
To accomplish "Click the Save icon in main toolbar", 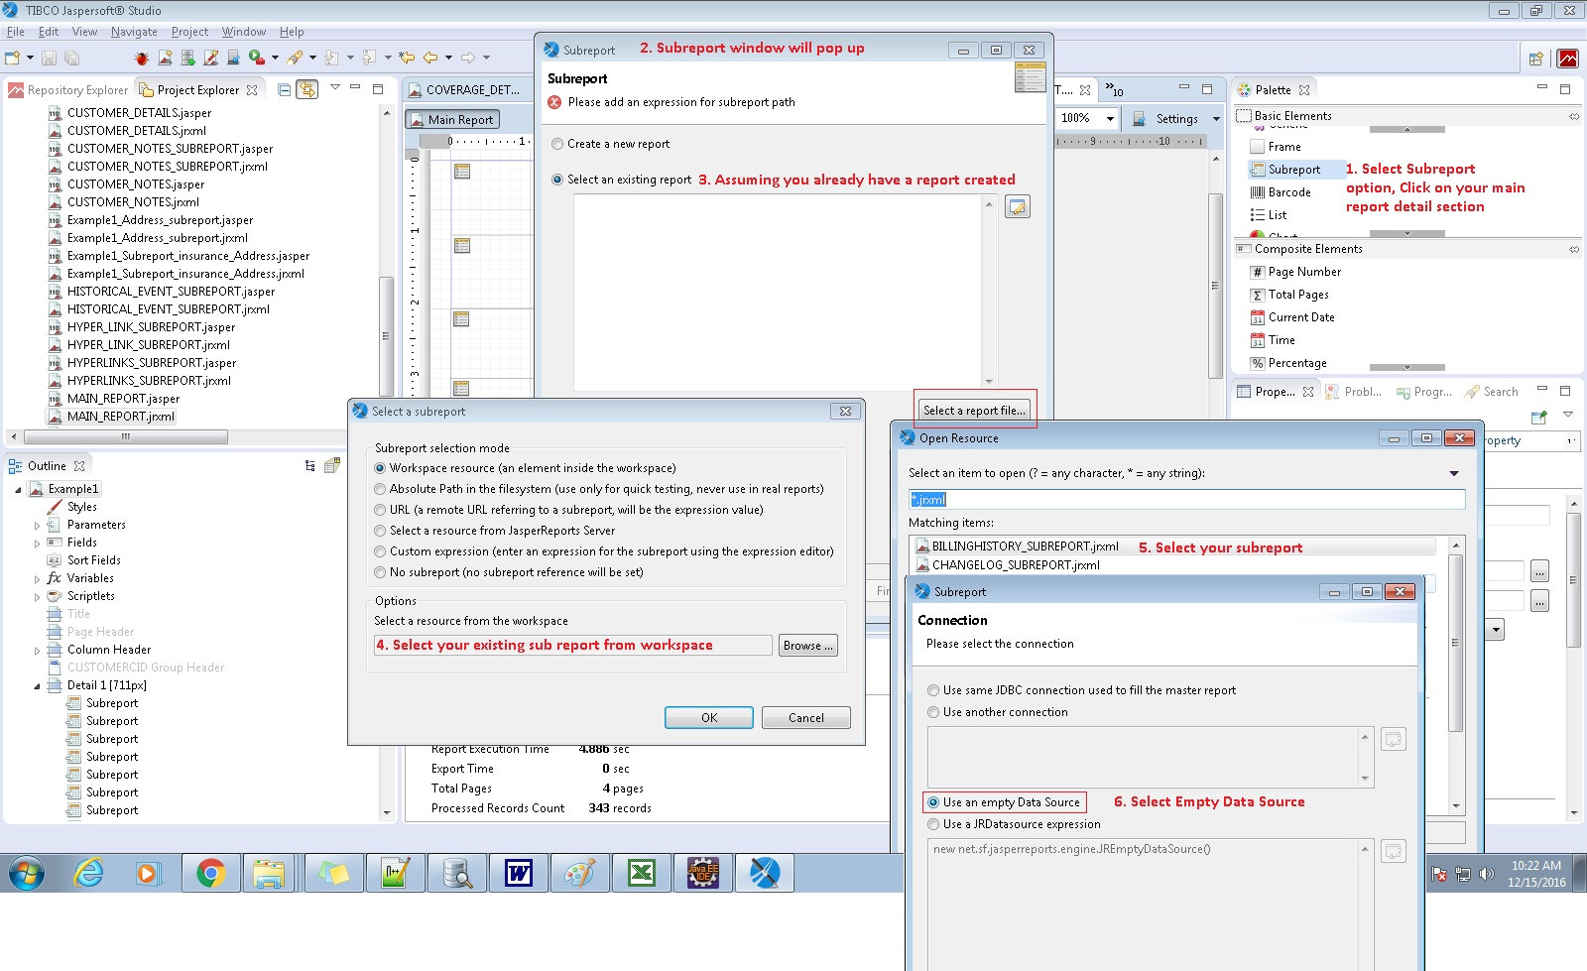I will tap(48, 58).
